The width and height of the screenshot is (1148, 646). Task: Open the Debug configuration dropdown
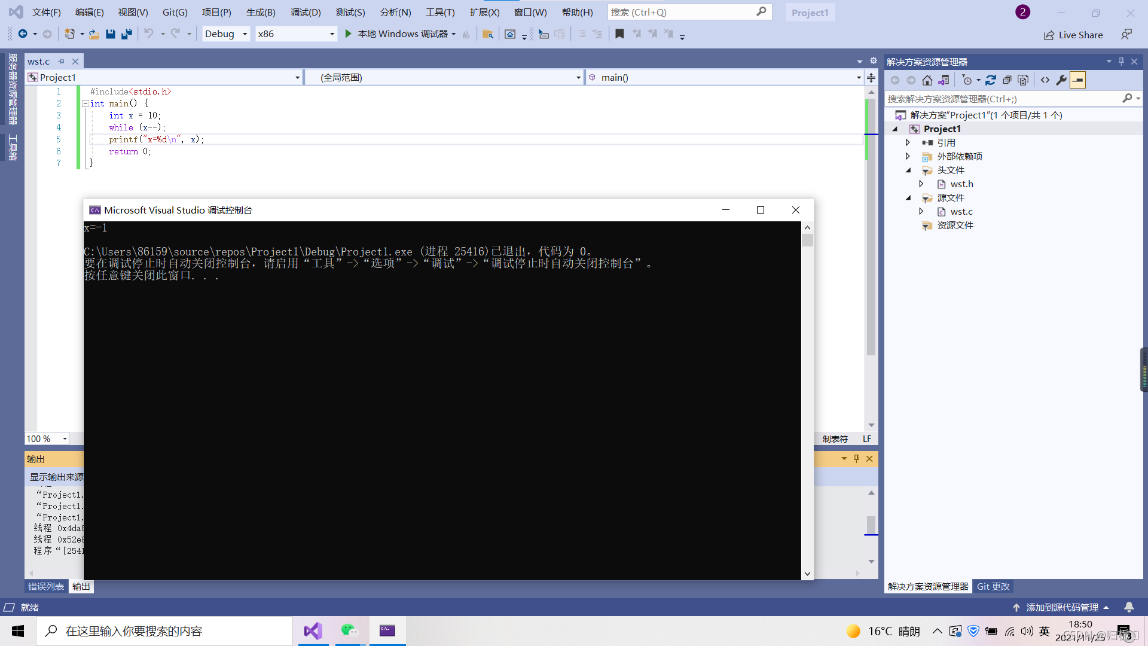pos(226,34)
